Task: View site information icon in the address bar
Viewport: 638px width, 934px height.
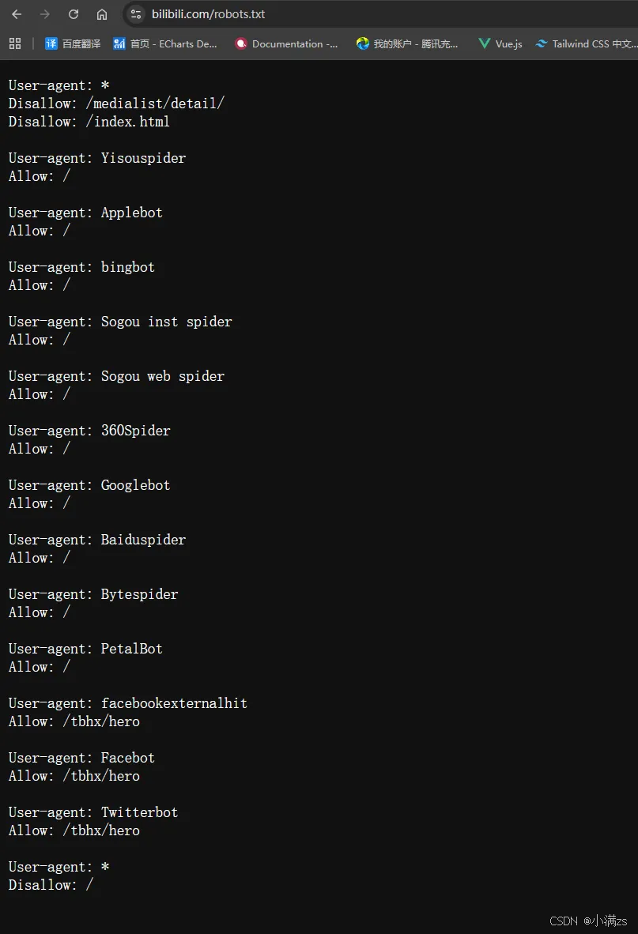Action: tap(134, 13)
